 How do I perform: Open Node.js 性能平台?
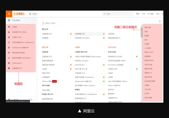[114, 86]
